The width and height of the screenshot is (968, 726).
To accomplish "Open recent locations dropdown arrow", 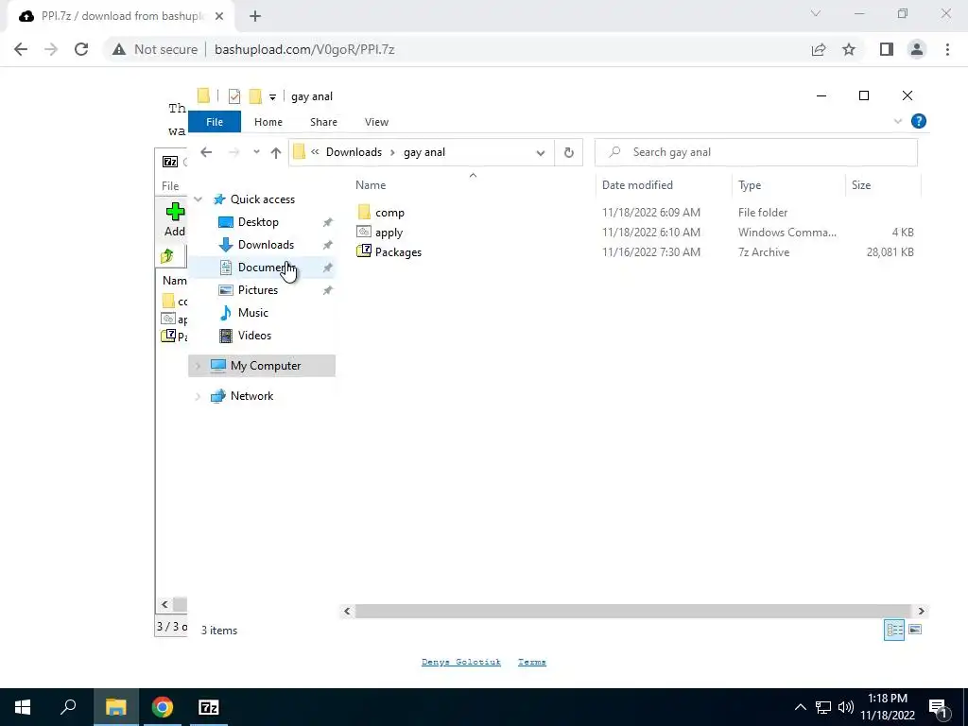I will (x=256, y=152).
